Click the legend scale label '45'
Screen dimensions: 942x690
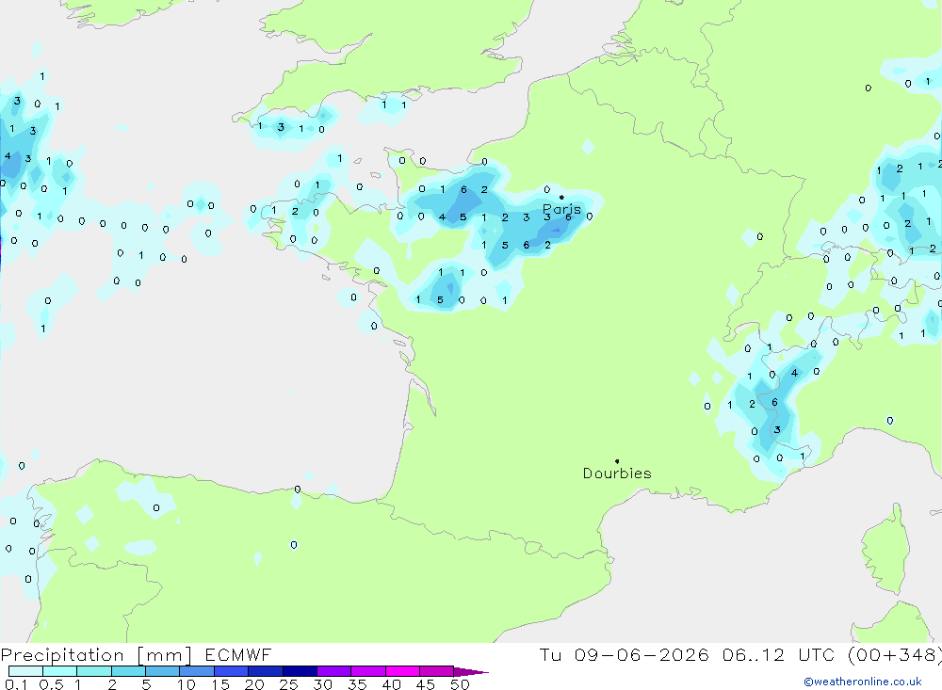coord(426,684)
